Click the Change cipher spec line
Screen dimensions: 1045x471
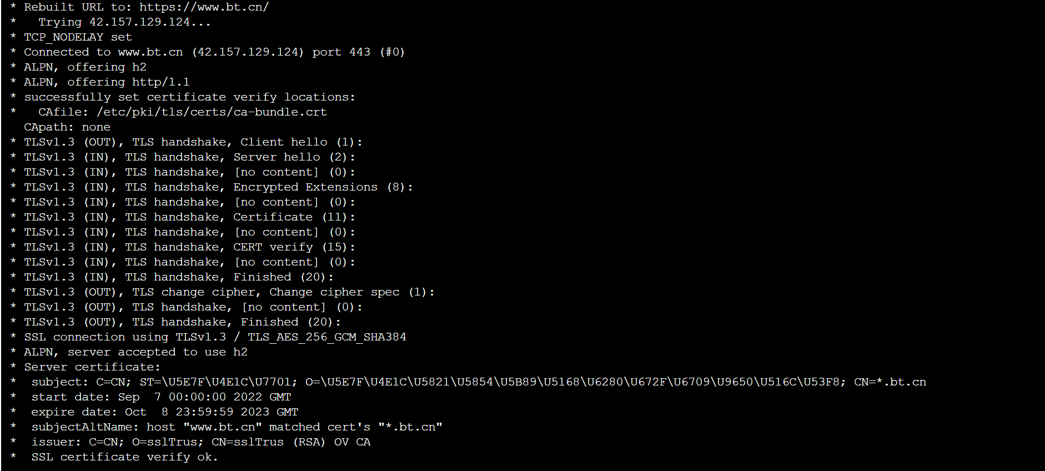point(228,292)
